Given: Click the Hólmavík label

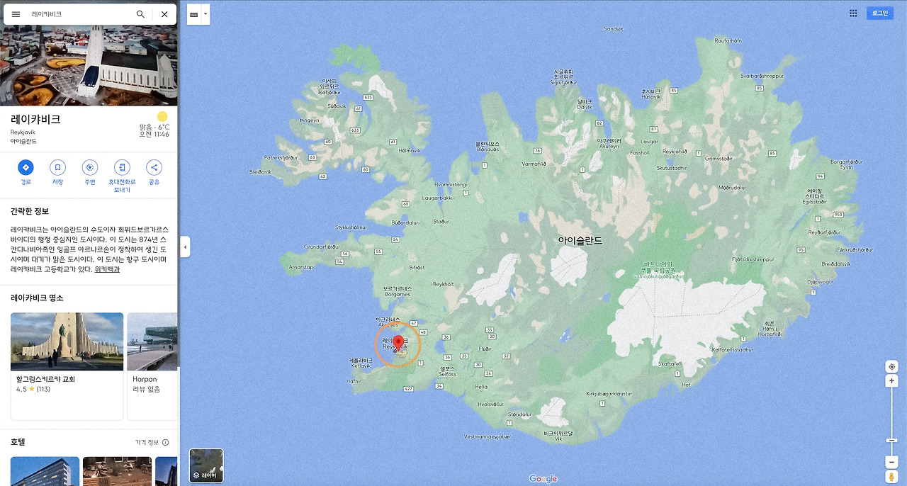Looking at the screenshot, I should (x=410, y=150).
